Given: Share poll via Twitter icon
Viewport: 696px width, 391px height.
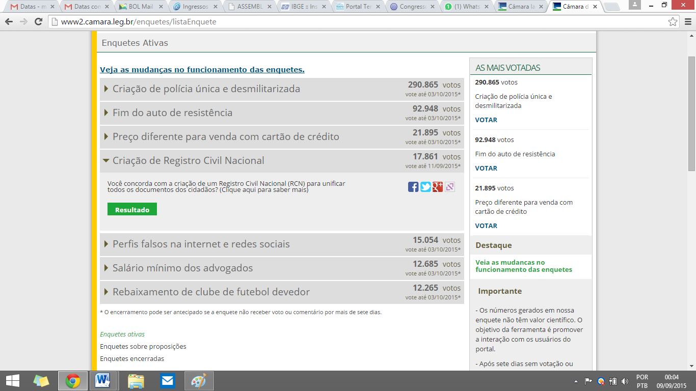Looking at the screenshot, I should (x=425, y=187).
